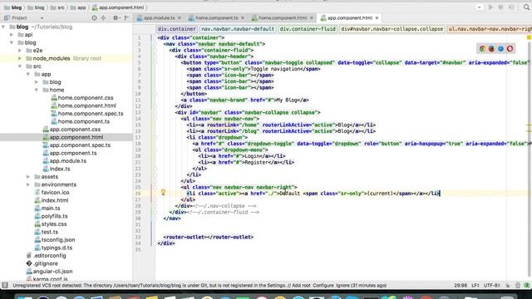This screenshot has width=532, height=299.
Task: Open the Project view dropdown
Action: (x=42, y=18)
